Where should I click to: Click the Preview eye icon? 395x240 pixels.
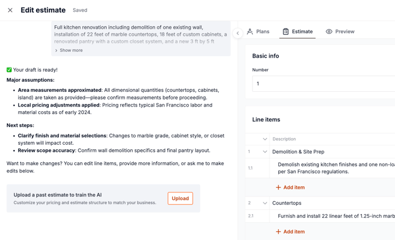coord(329,32)
